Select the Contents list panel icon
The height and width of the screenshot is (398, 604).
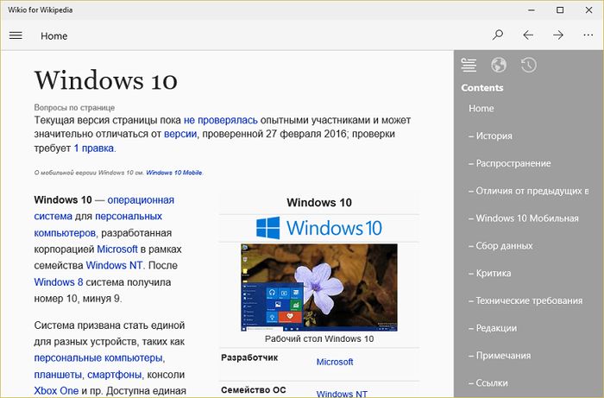tap(469, 65)
